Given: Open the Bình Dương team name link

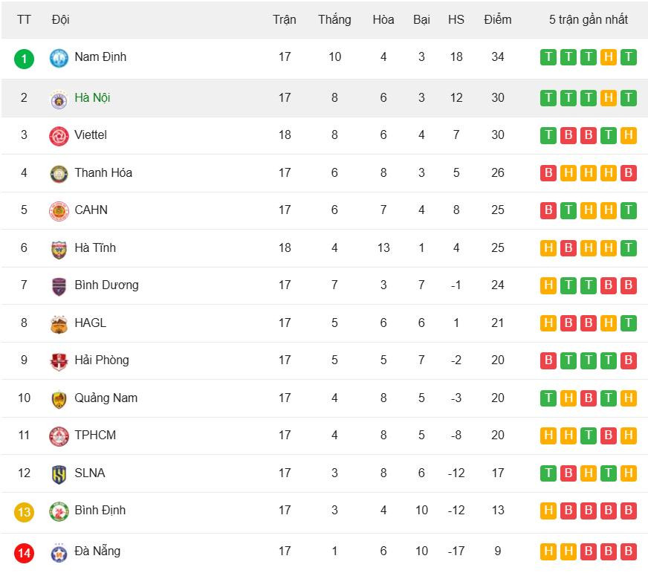Looking at the screenshot, I should point(106,285).
